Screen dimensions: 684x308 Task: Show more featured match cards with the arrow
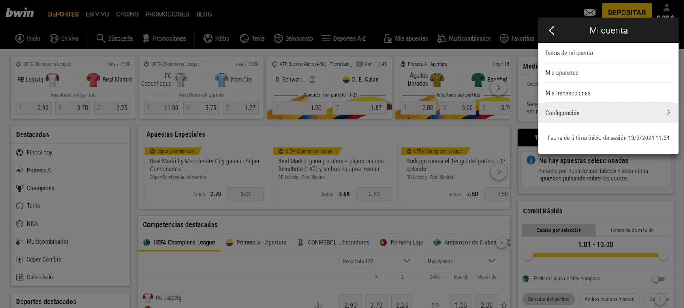[498, 88]
